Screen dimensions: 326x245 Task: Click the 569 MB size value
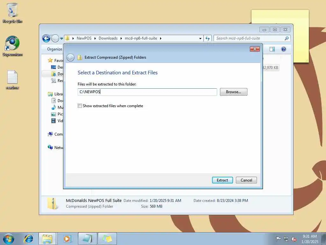[156, 206]
